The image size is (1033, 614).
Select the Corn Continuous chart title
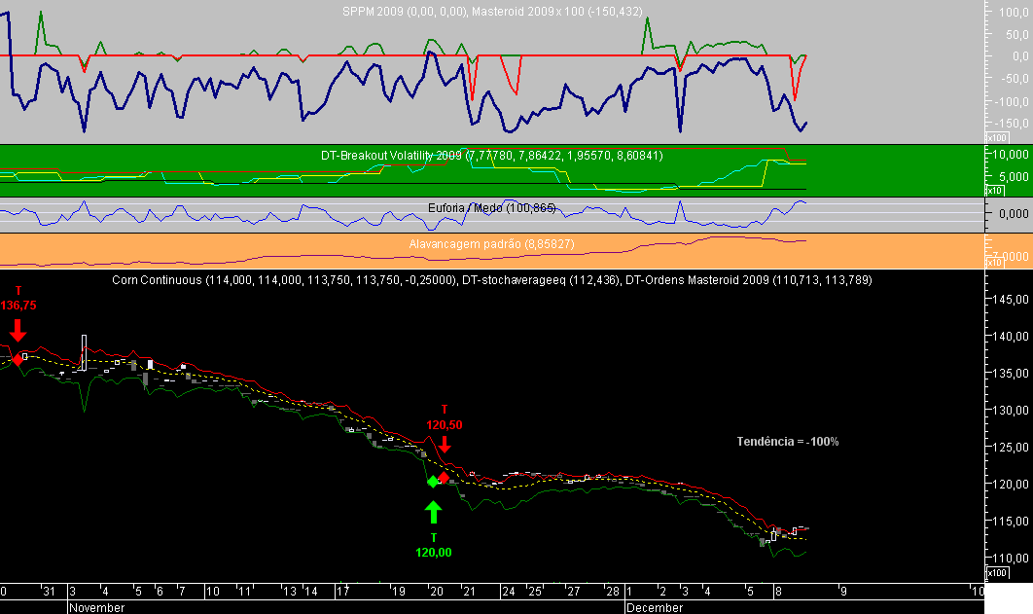(491, 280)
